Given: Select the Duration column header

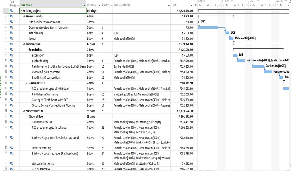Looking at the screenshot, I should (93, 4).
